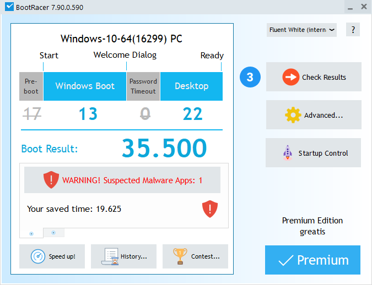
Task: Click the speedometer Speed up! icon
Action: pyautogui.click(x=38, y=256)
